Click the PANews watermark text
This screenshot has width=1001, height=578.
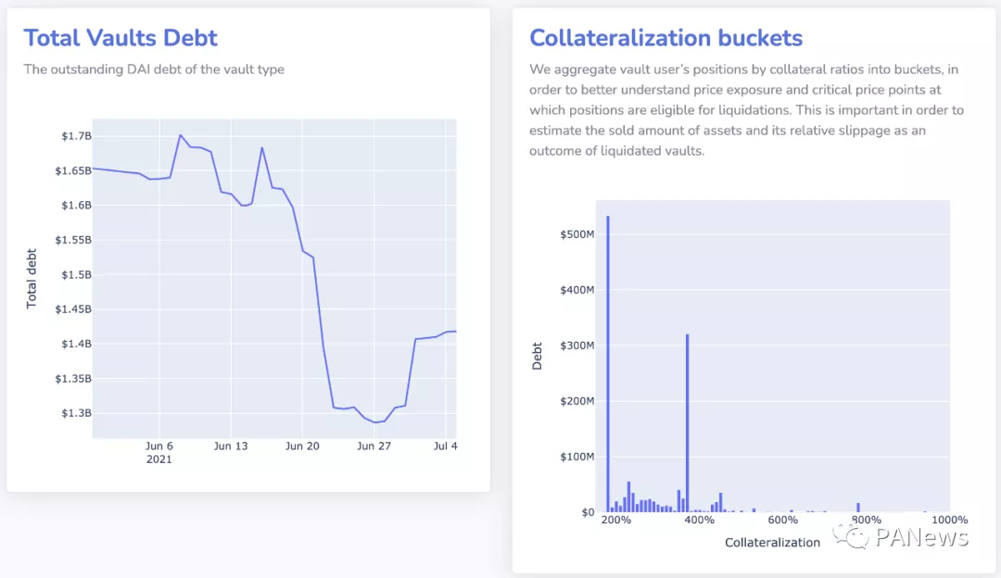pos(922,537)
